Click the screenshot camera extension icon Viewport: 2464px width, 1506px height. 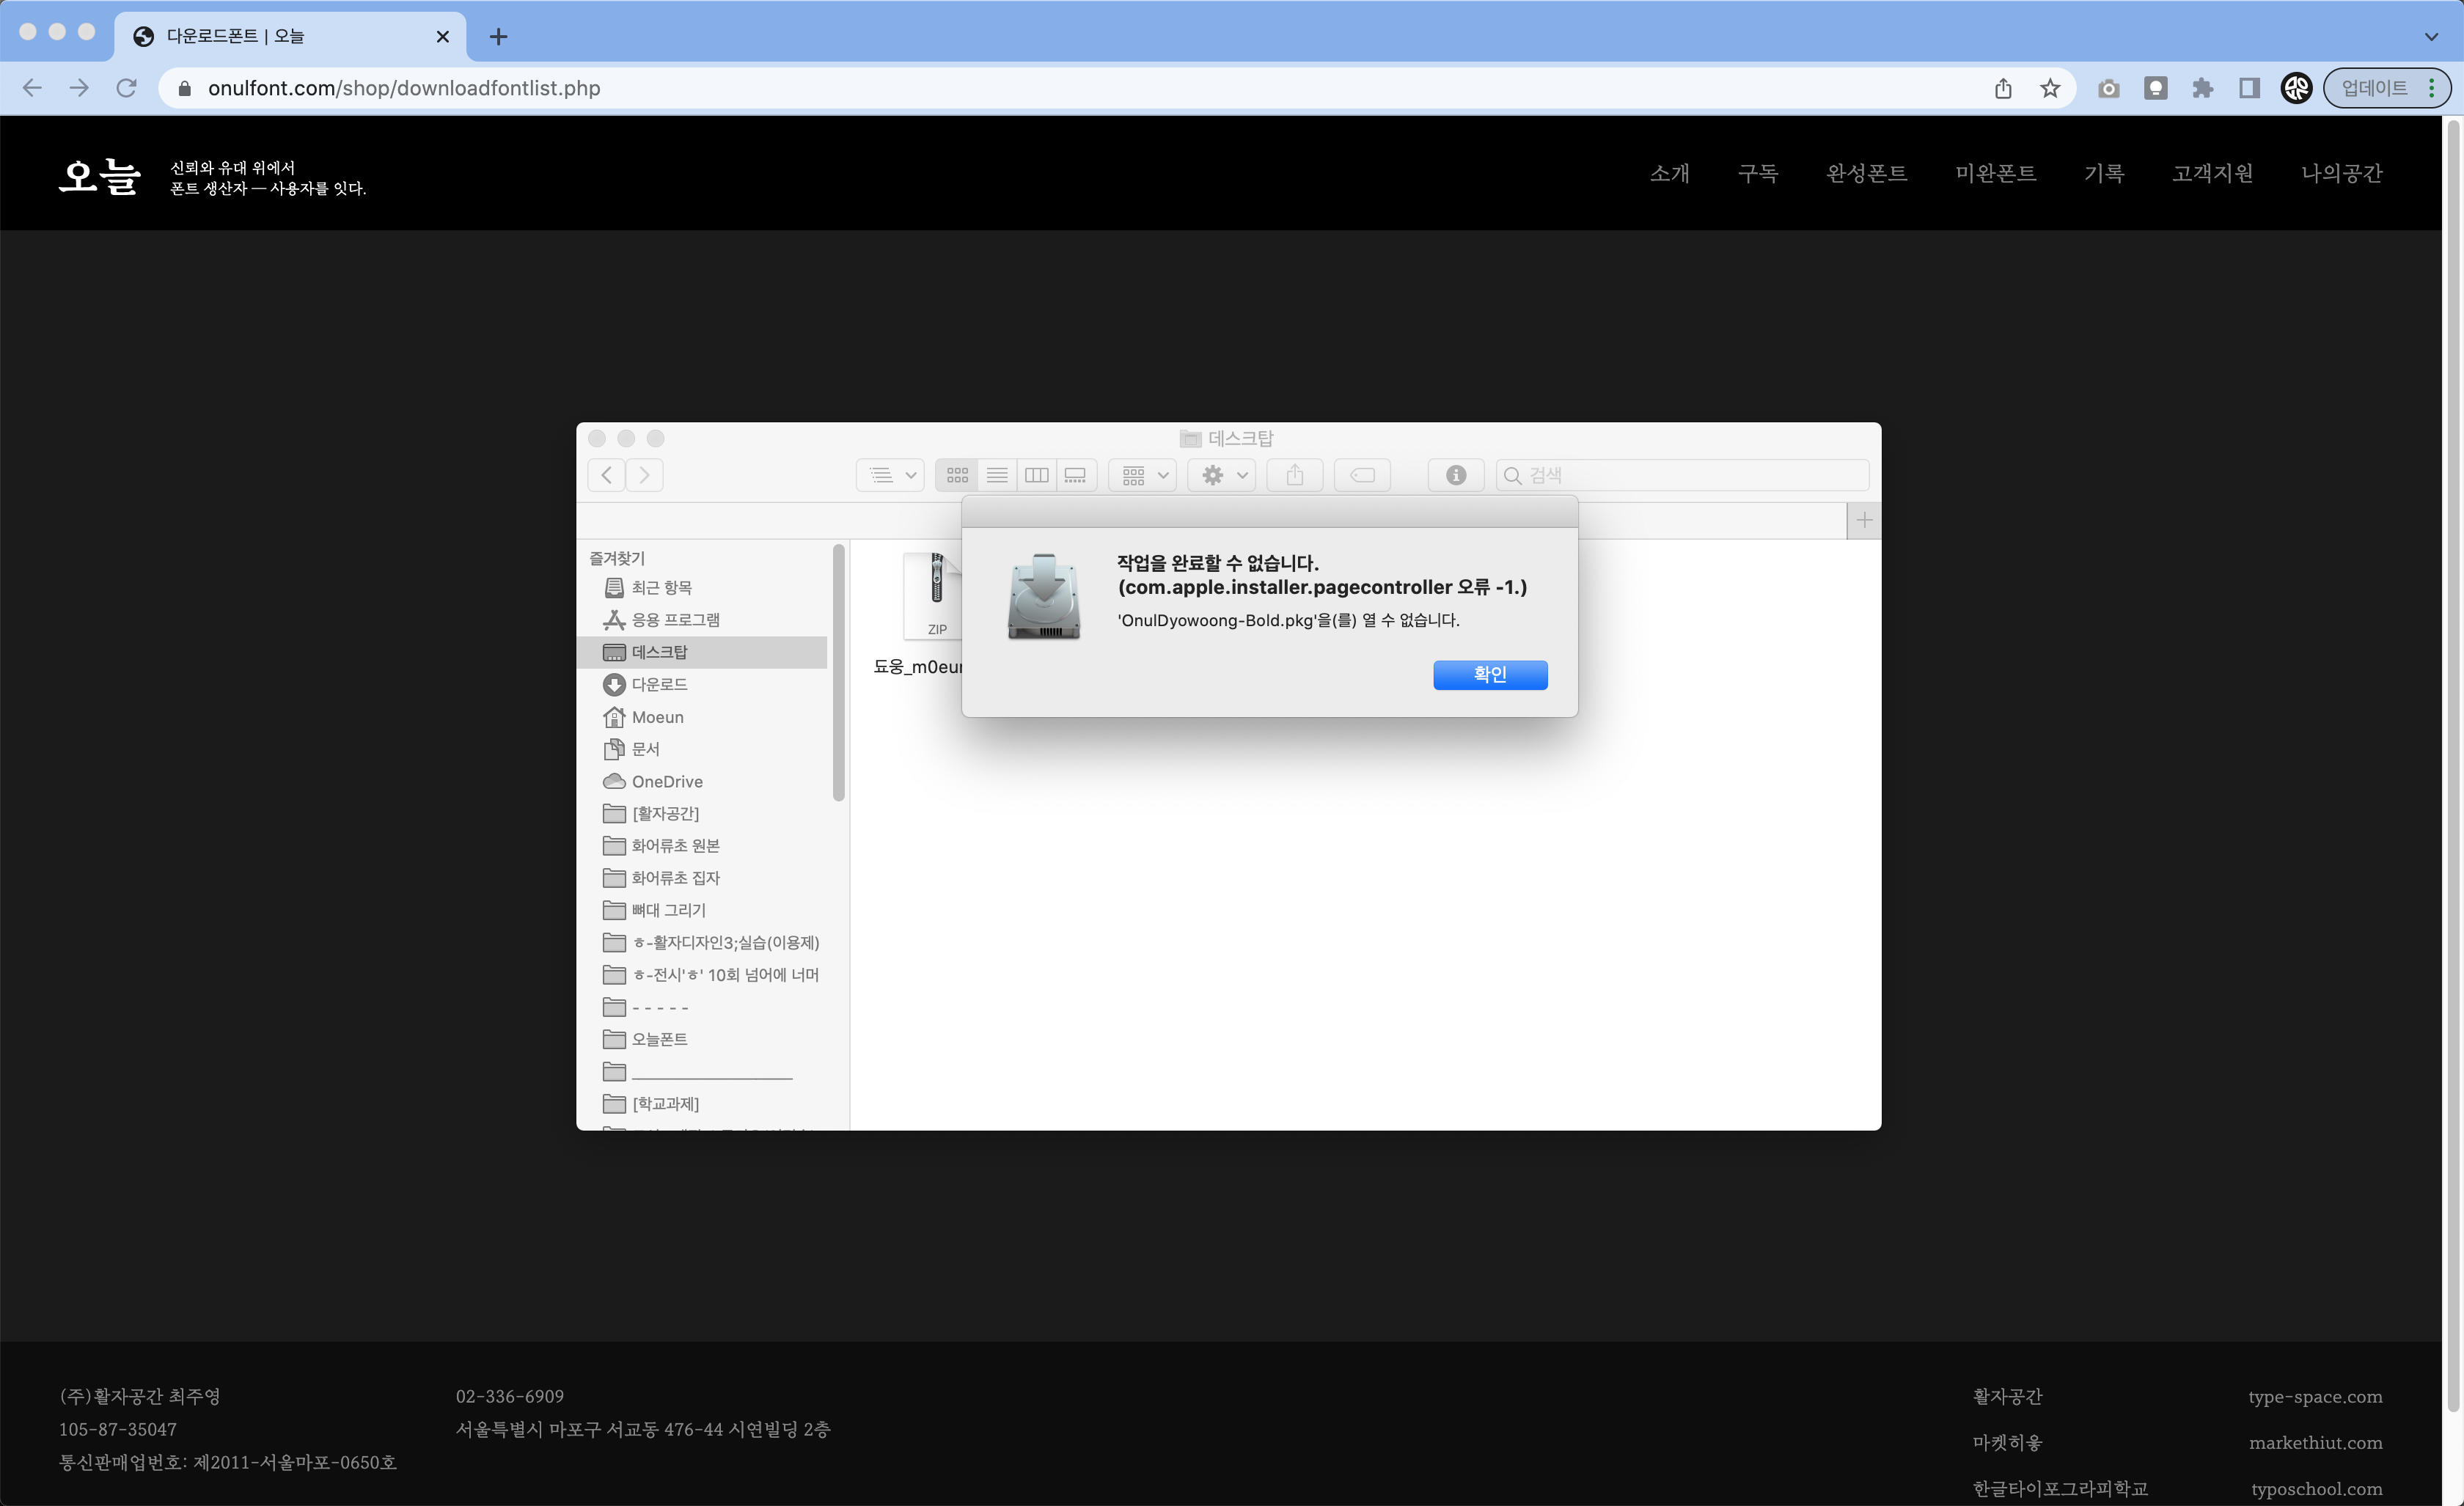(x=2109, y=88)
